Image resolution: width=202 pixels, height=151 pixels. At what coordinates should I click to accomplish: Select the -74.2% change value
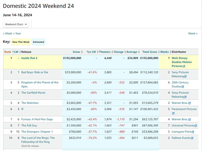pyautogui.click(x=92, y=138)
